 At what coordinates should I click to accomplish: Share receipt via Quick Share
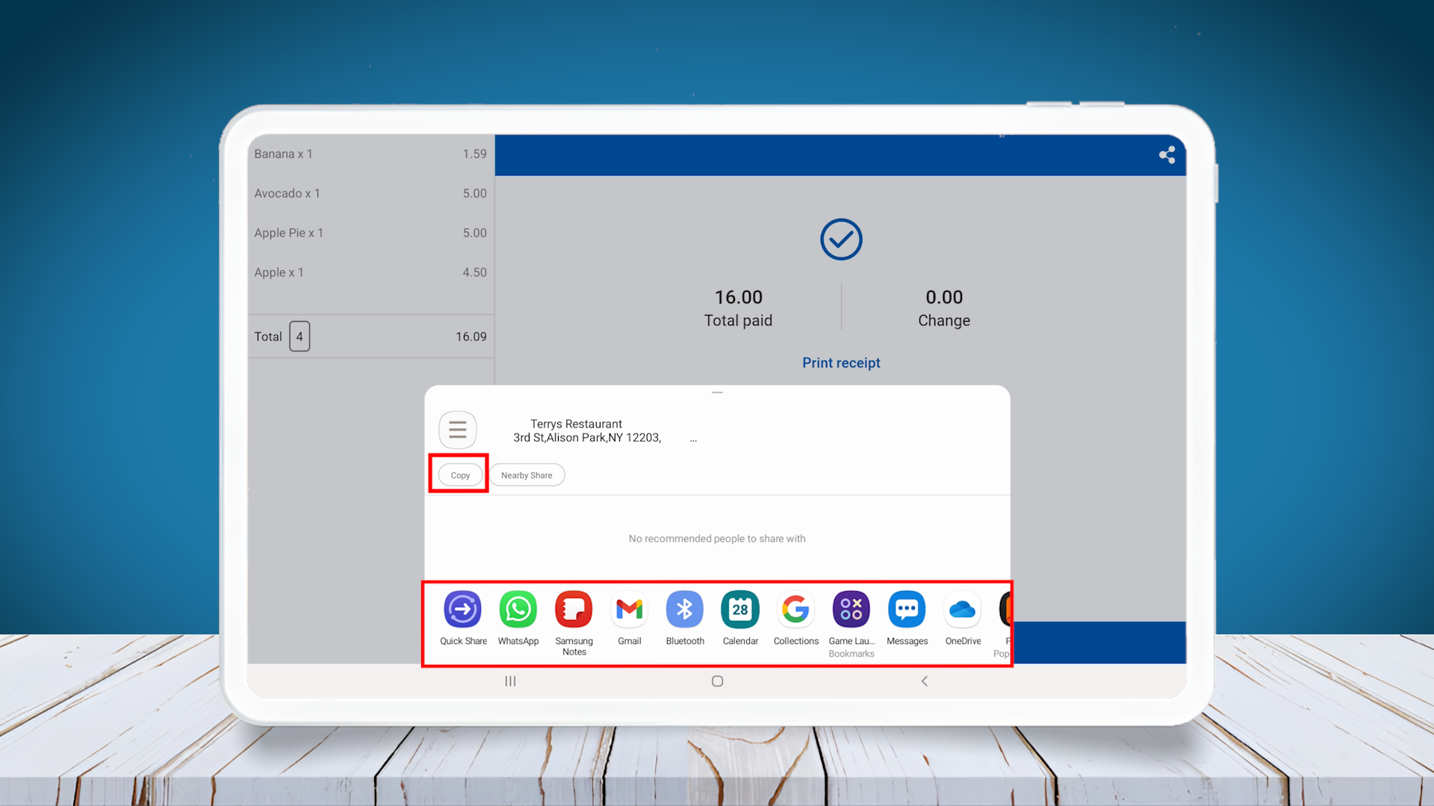tap(462, 610)
